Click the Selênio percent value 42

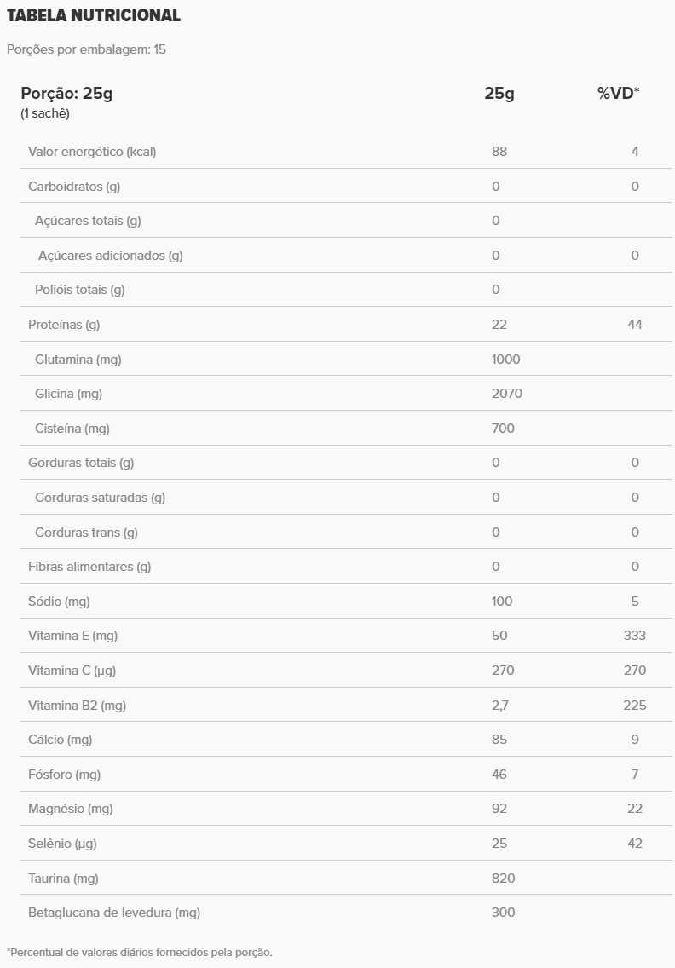click(635, 844)
